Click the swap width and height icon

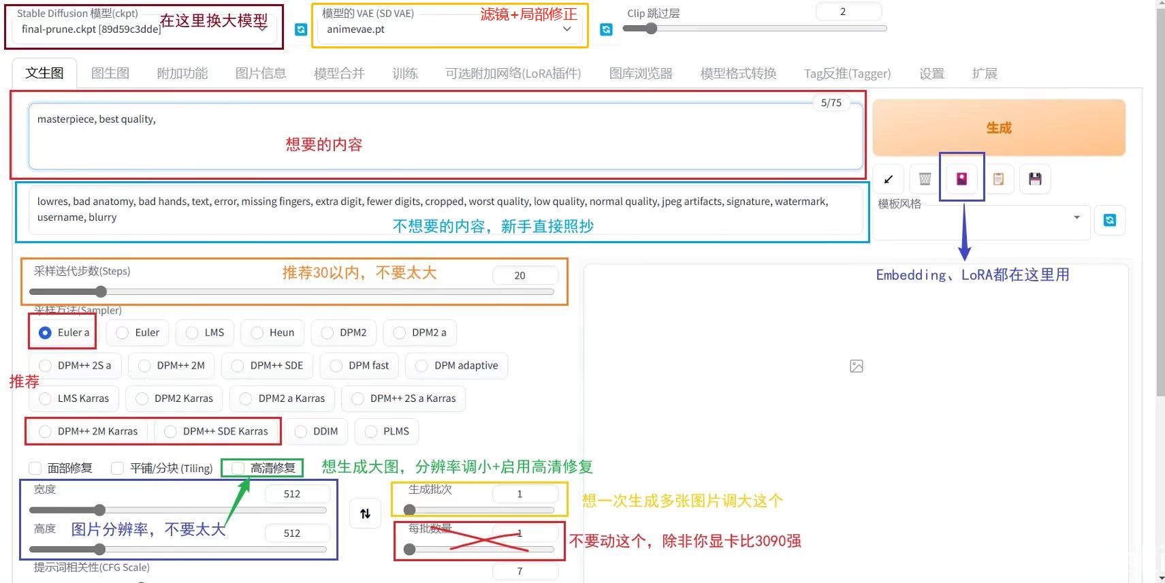[365, 514]
